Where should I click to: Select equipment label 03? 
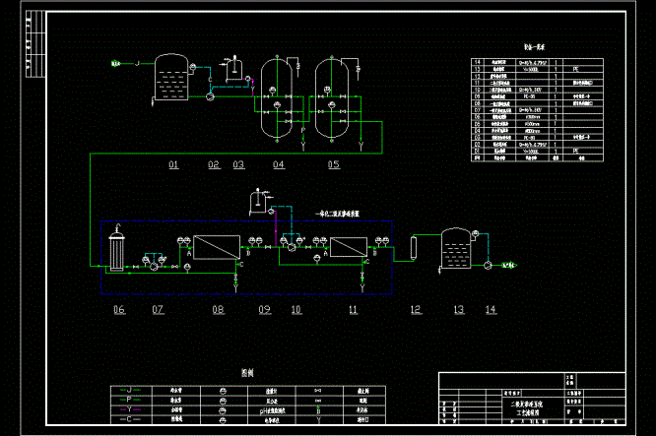(238, 164)
